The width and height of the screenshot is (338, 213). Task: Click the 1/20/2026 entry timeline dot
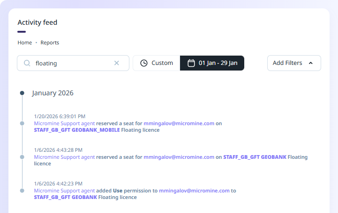pyautogui.click(x=22, y=123)
